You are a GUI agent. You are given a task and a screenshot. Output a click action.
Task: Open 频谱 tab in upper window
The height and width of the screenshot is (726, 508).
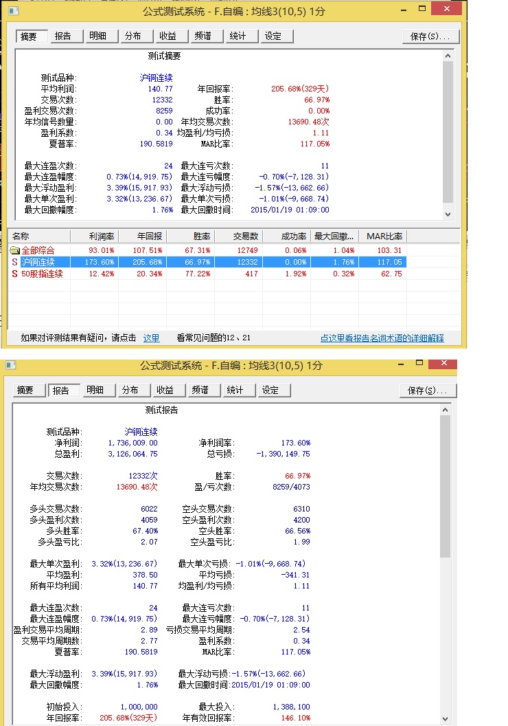pos(207,36)
